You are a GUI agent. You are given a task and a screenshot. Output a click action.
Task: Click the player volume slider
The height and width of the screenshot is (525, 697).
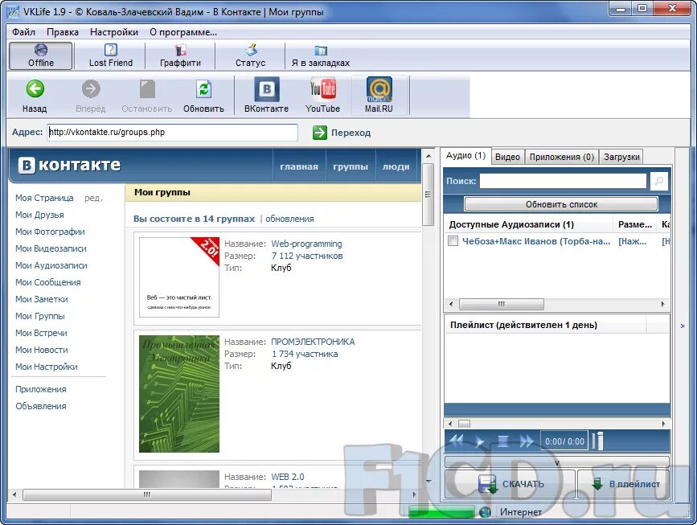point(597,441)
